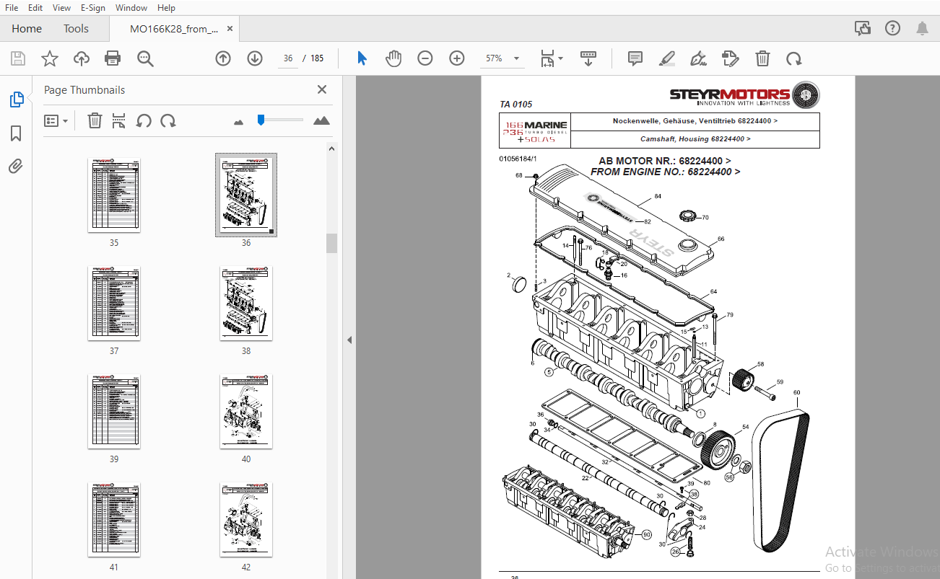Open the Edit menu
This screenshot has height=579, width=940.
[35, 7]
